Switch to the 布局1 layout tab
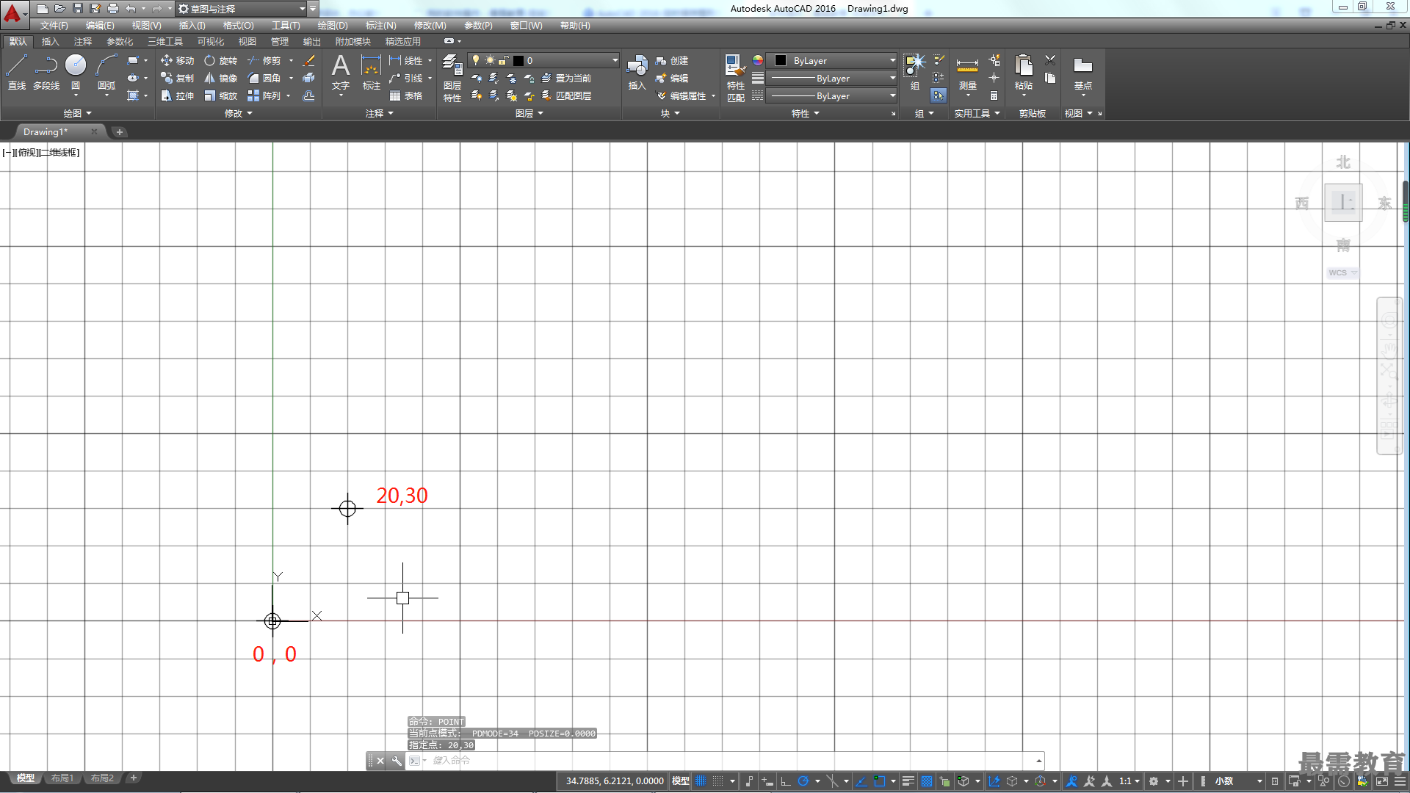Screen dimensions: 1410x793 click(x=62, y=778)
